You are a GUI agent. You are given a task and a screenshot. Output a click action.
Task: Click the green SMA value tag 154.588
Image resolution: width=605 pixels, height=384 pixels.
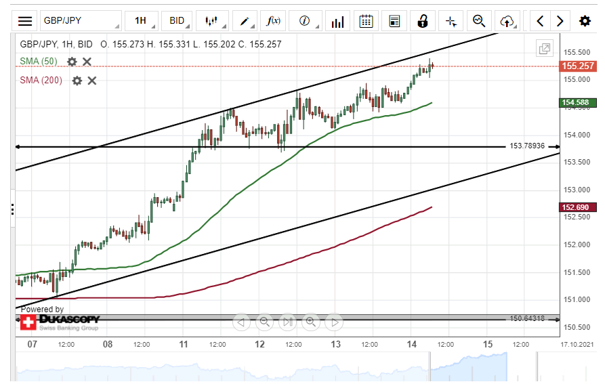click(578, 102)
